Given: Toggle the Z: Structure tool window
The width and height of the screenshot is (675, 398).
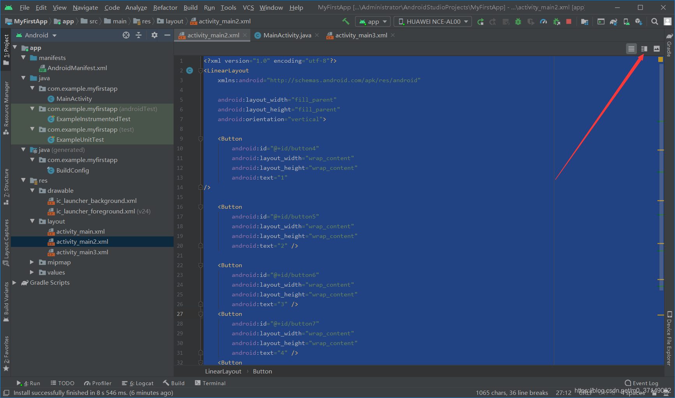Looking at the screenshot, I should coord(6,187).
